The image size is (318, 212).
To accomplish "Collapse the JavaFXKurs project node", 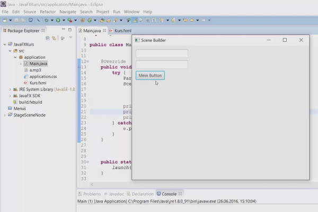I will pyautogui.click(x=5, y=44).
